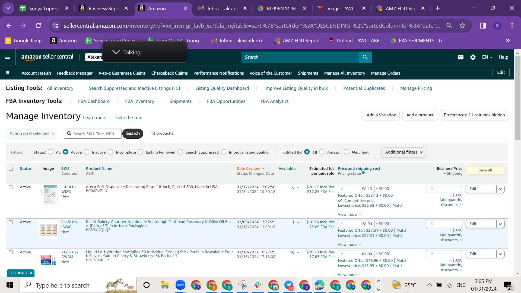Open the Edit dropdown arrow for Rustic Bakery row

(x=500, y=224)
